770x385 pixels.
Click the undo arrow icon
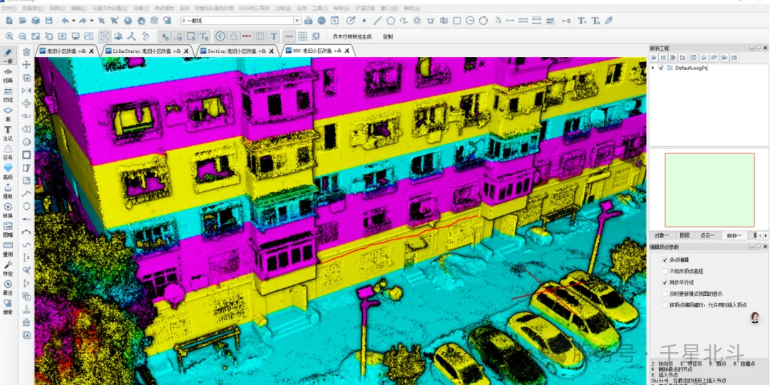pos(65,21)
